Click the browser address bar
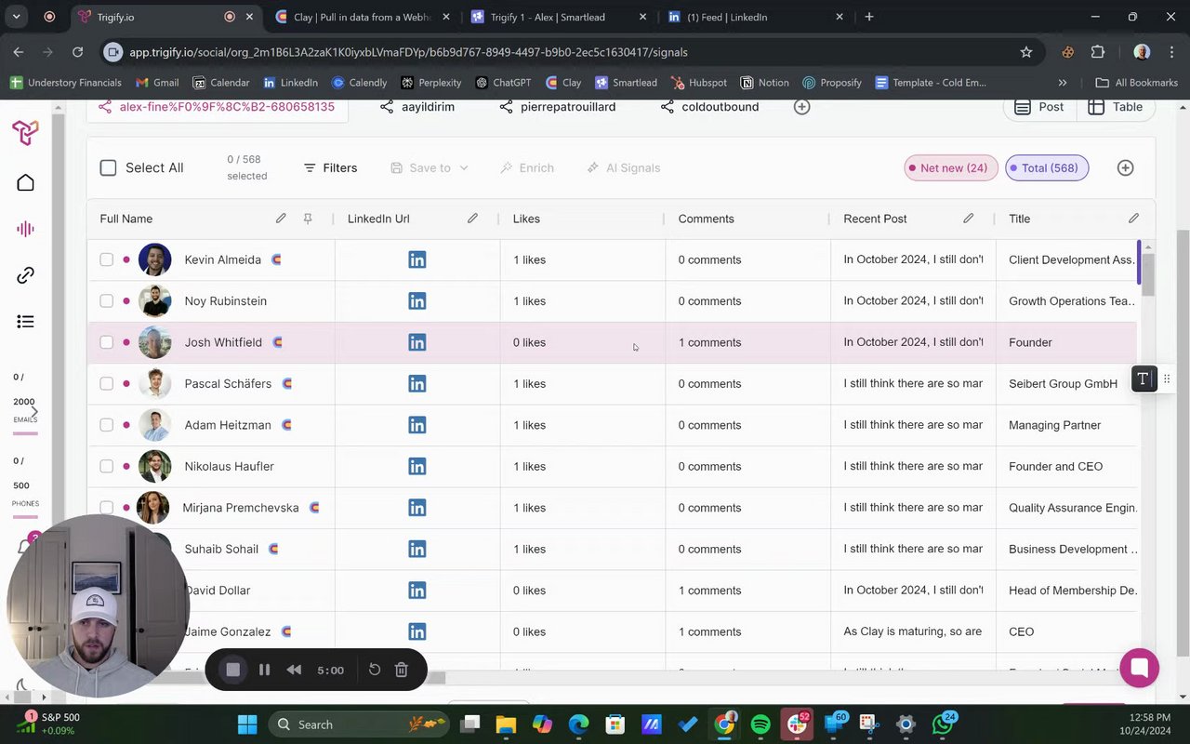 (558, 52)
